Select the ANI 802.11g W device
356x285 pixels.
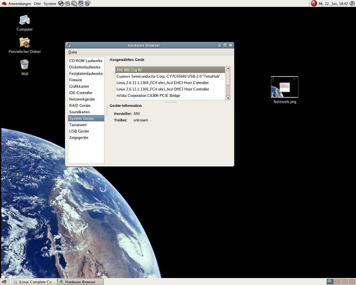(170, 70)
